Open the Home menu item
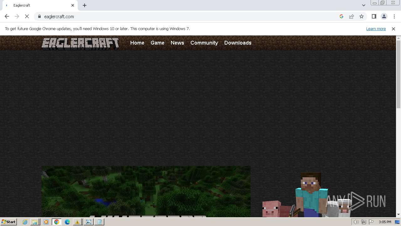 [x=137, y=43]
